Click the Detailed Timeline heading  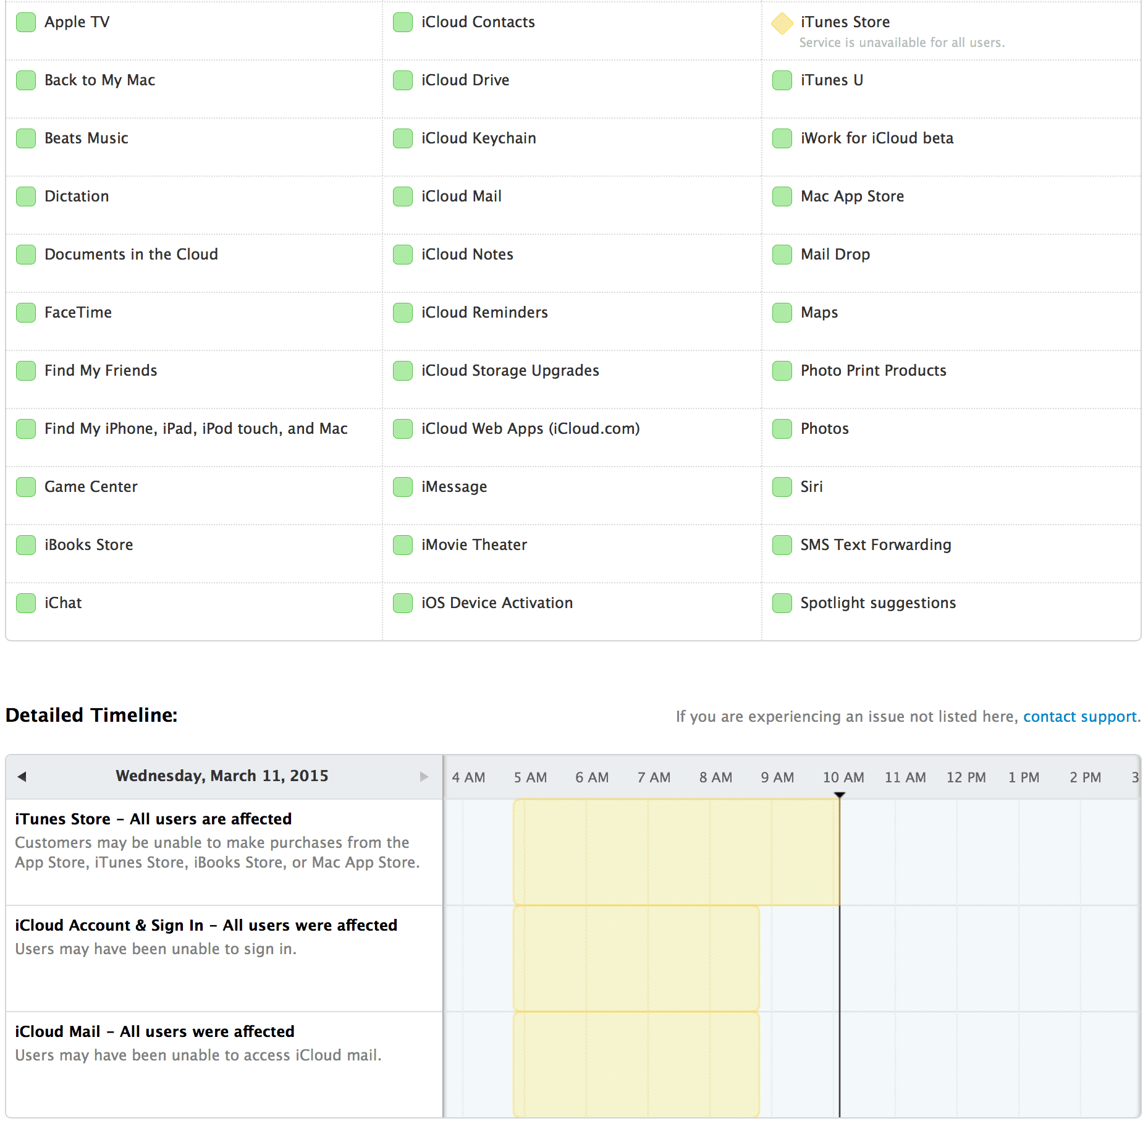[x=91, y=715]
